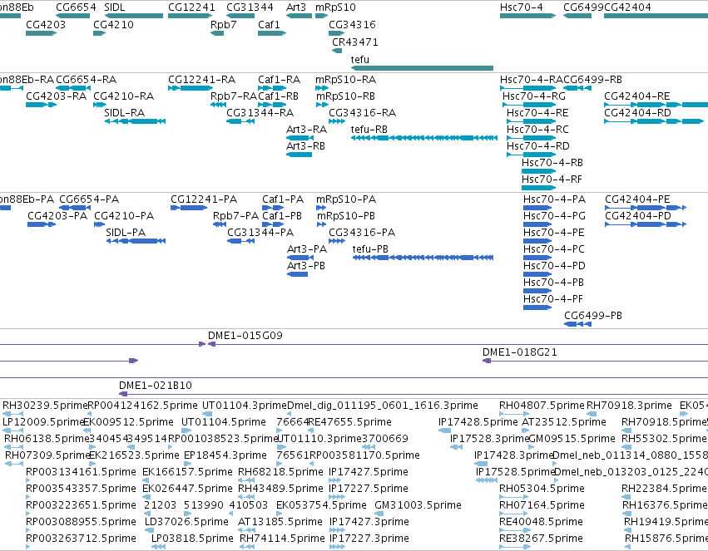Select the RH74114.5prime EST
Image resolution: width=708 pixels, height=551 pixels.
(x=247, y=547)
